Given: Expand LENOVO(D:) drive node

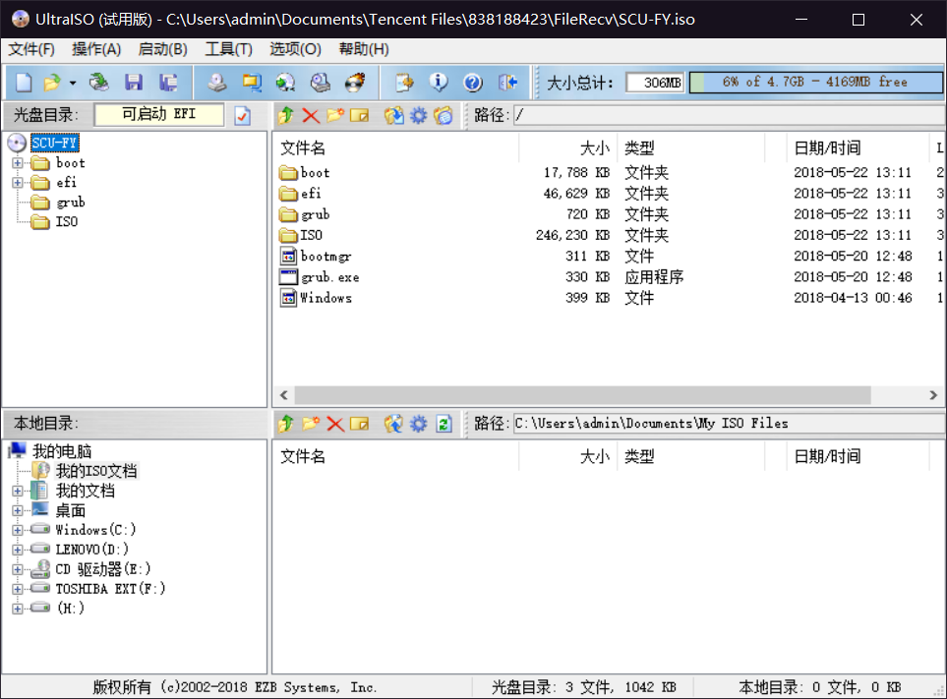Looking at the screenshot, I should [18, 550].
